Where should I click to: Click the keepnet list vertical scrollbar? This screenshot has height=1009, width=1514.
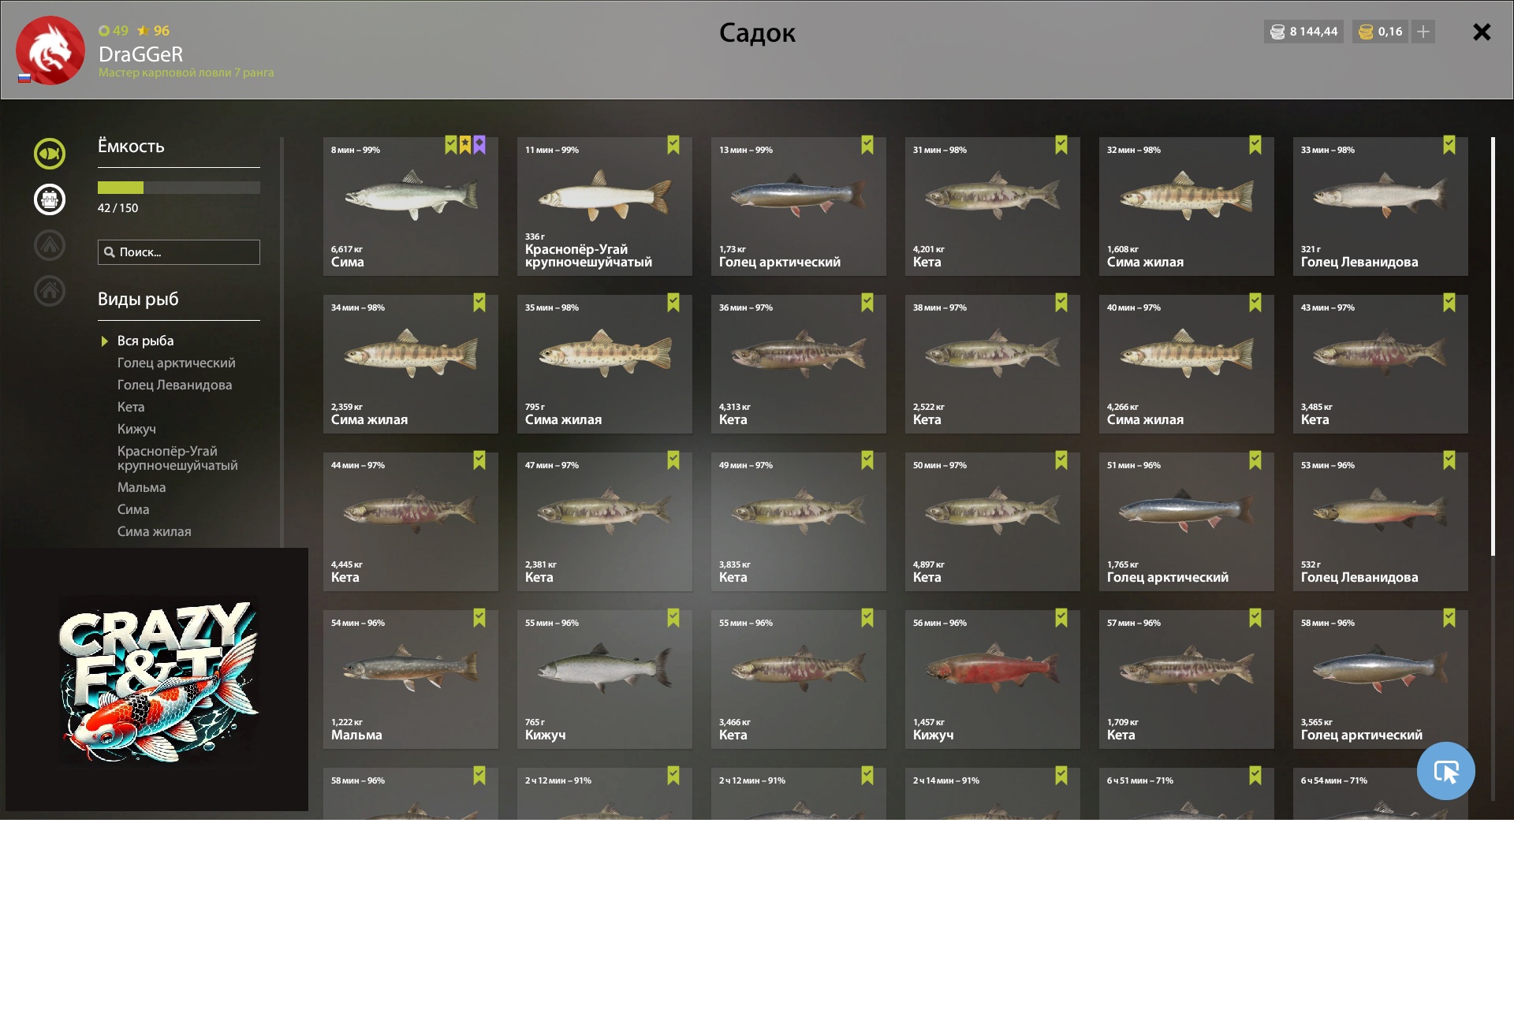coord(1493,347)
